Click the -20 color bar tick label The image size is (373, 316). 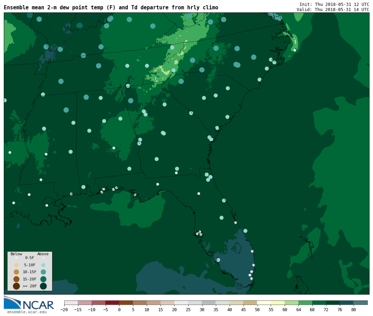(64, 309)
